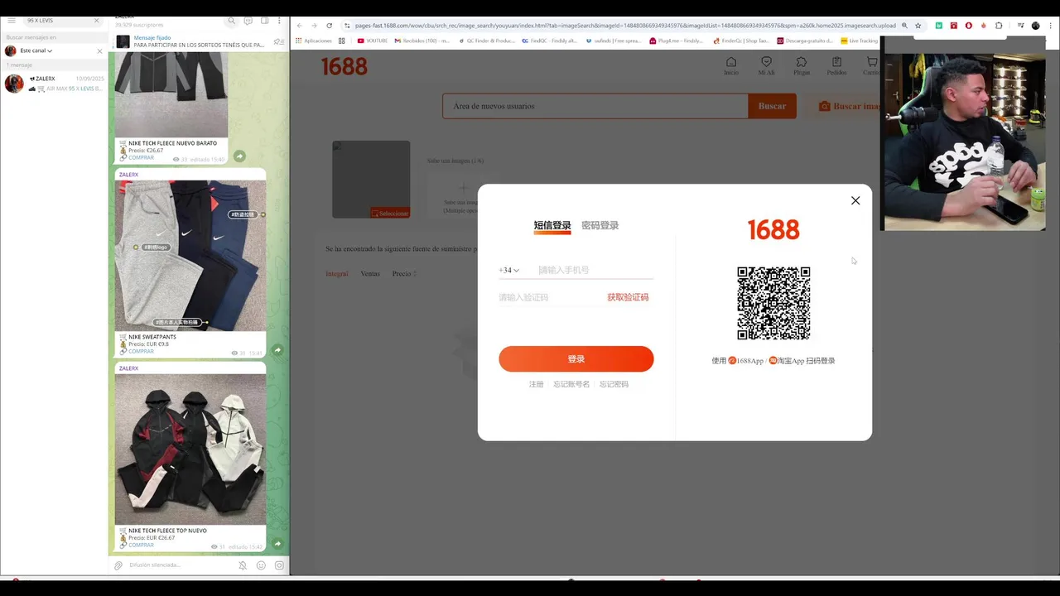Bookmark this page with star icon
Viewport: 1060px width, 596px height.
pos(918,26)
